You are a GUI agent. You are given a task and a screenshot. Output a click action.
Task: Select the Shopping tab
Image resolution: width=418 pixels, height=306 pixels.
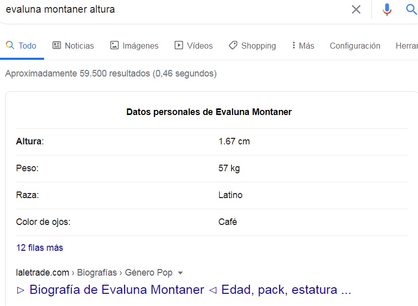(252, 46)
